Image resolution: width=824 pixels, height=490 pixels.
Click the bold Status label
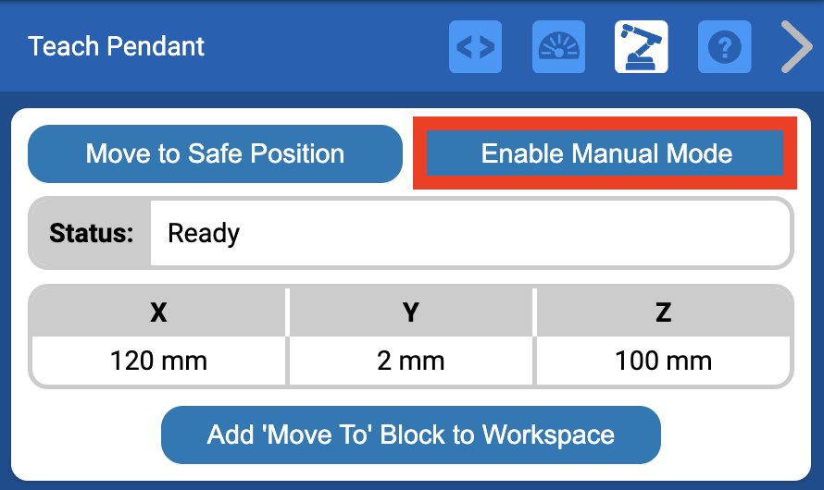[92, 233]
